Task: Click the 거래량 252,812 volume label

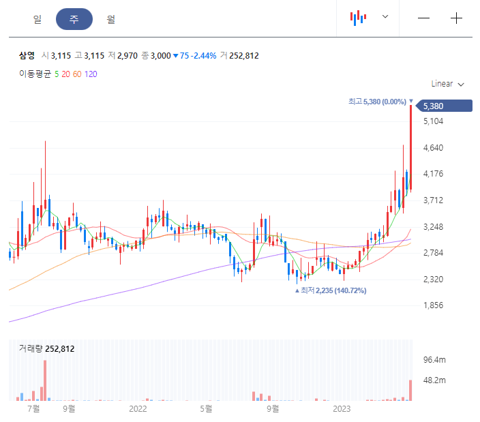Action: point(47,349)
